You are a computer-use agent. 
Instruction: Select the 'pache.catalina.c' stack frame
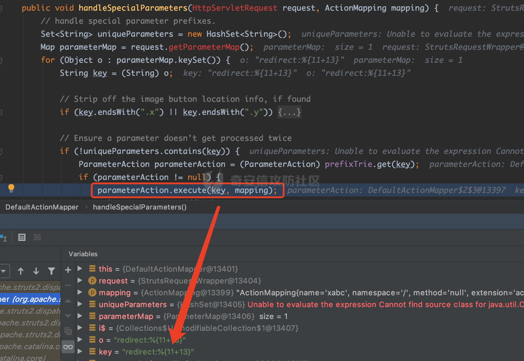tap(30, 347)
